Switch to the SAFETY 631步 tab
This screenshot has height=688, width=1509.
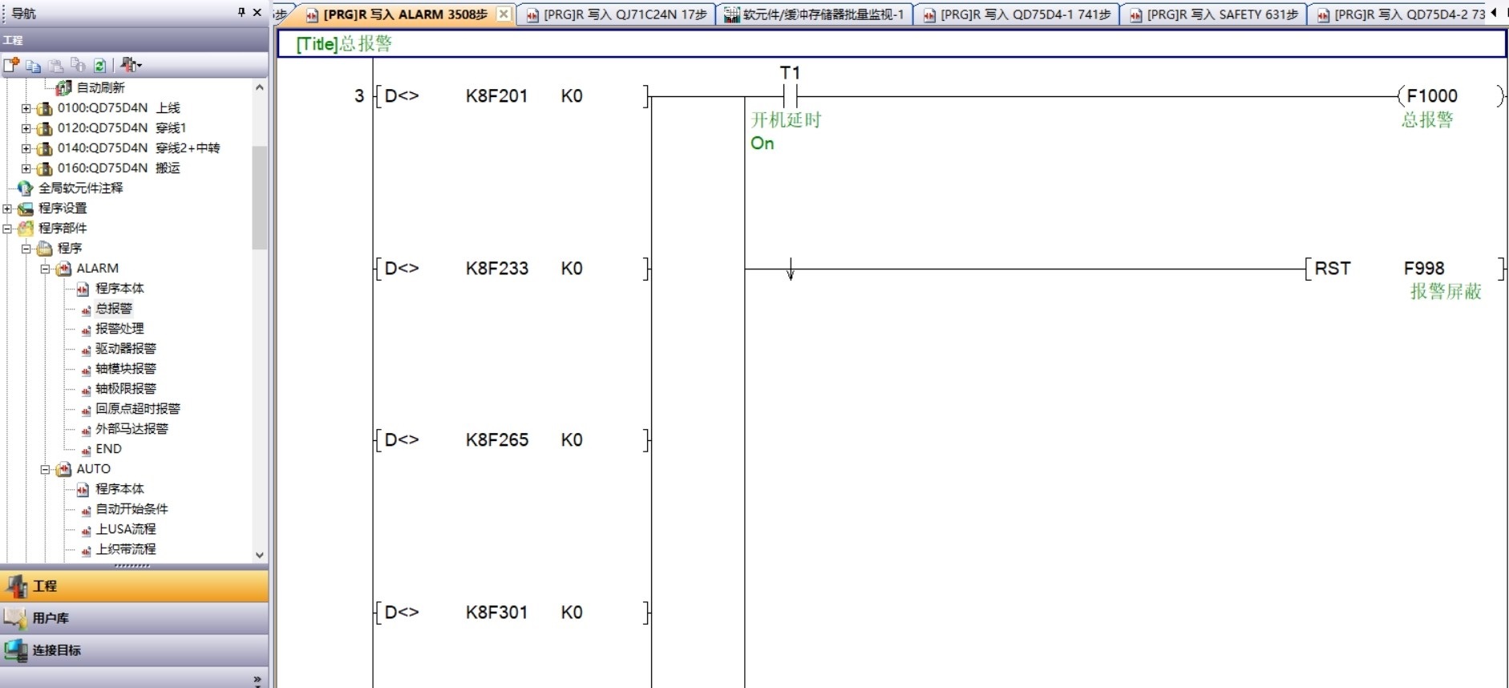click(x=1214, y=14)
